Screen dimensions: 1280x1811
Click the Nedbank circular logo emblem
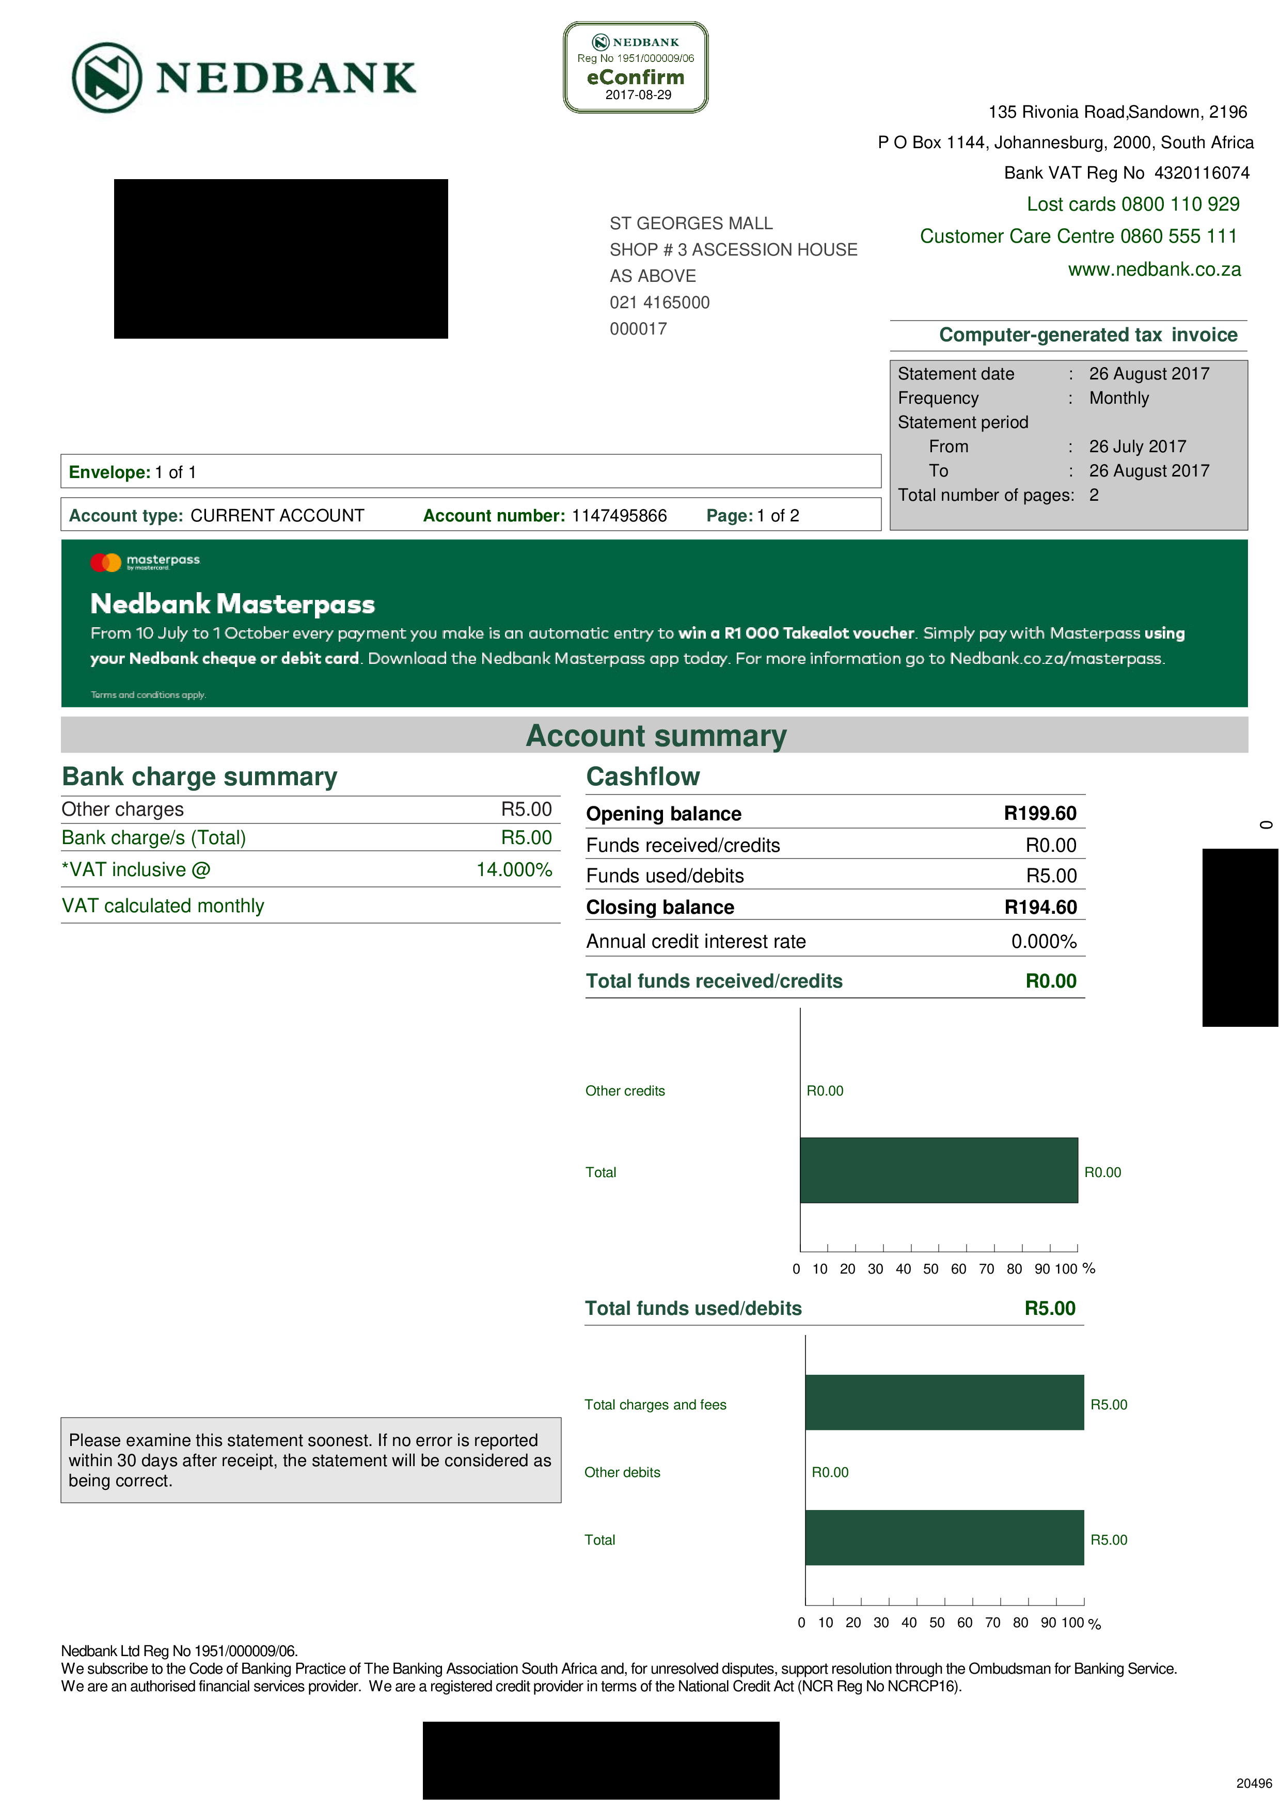click(x=107, y=77)
